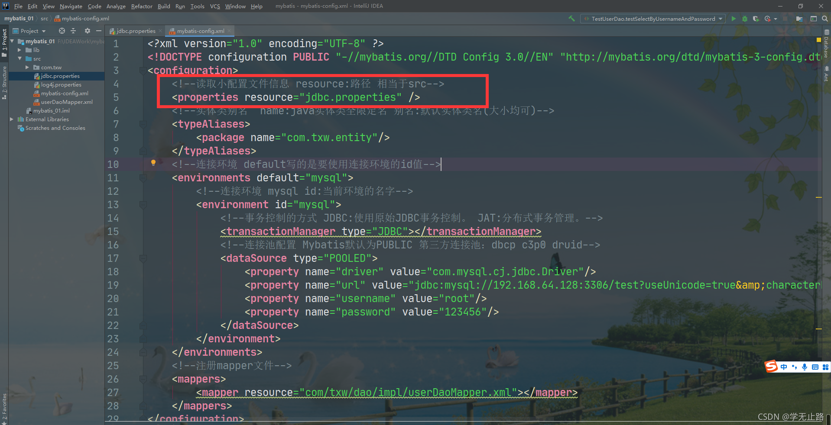The height and width of the screenshot is (425, 831).
Task: Click line 10 in the editor gutter
Action: [x=113, y=164]
